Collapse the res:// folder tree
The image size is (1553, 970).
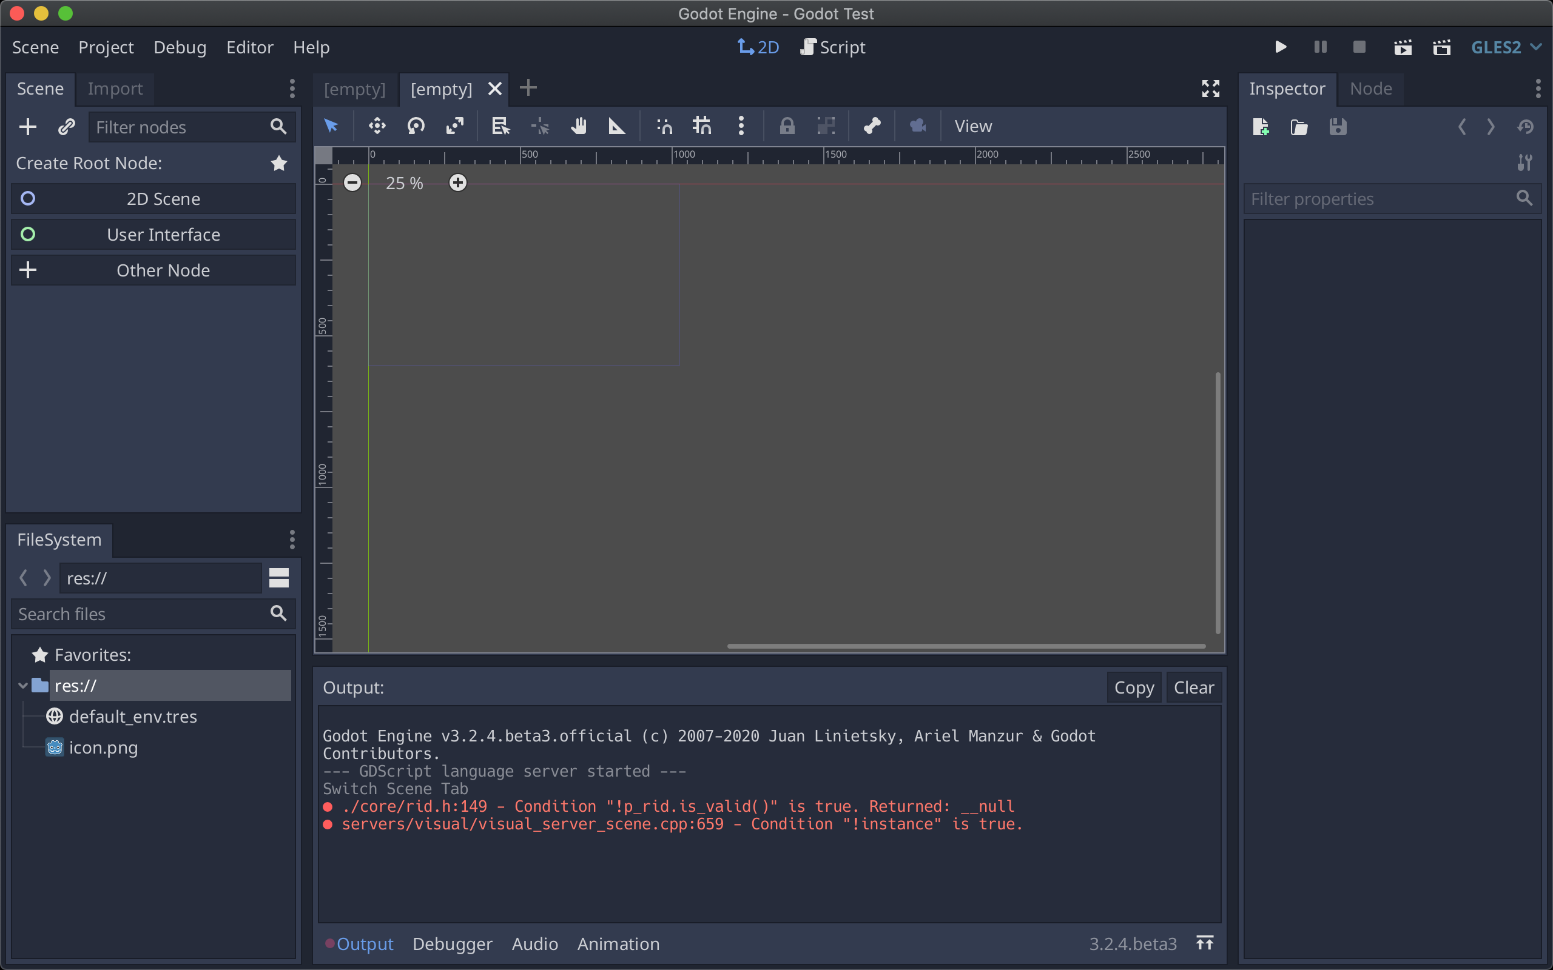(23, 686)
